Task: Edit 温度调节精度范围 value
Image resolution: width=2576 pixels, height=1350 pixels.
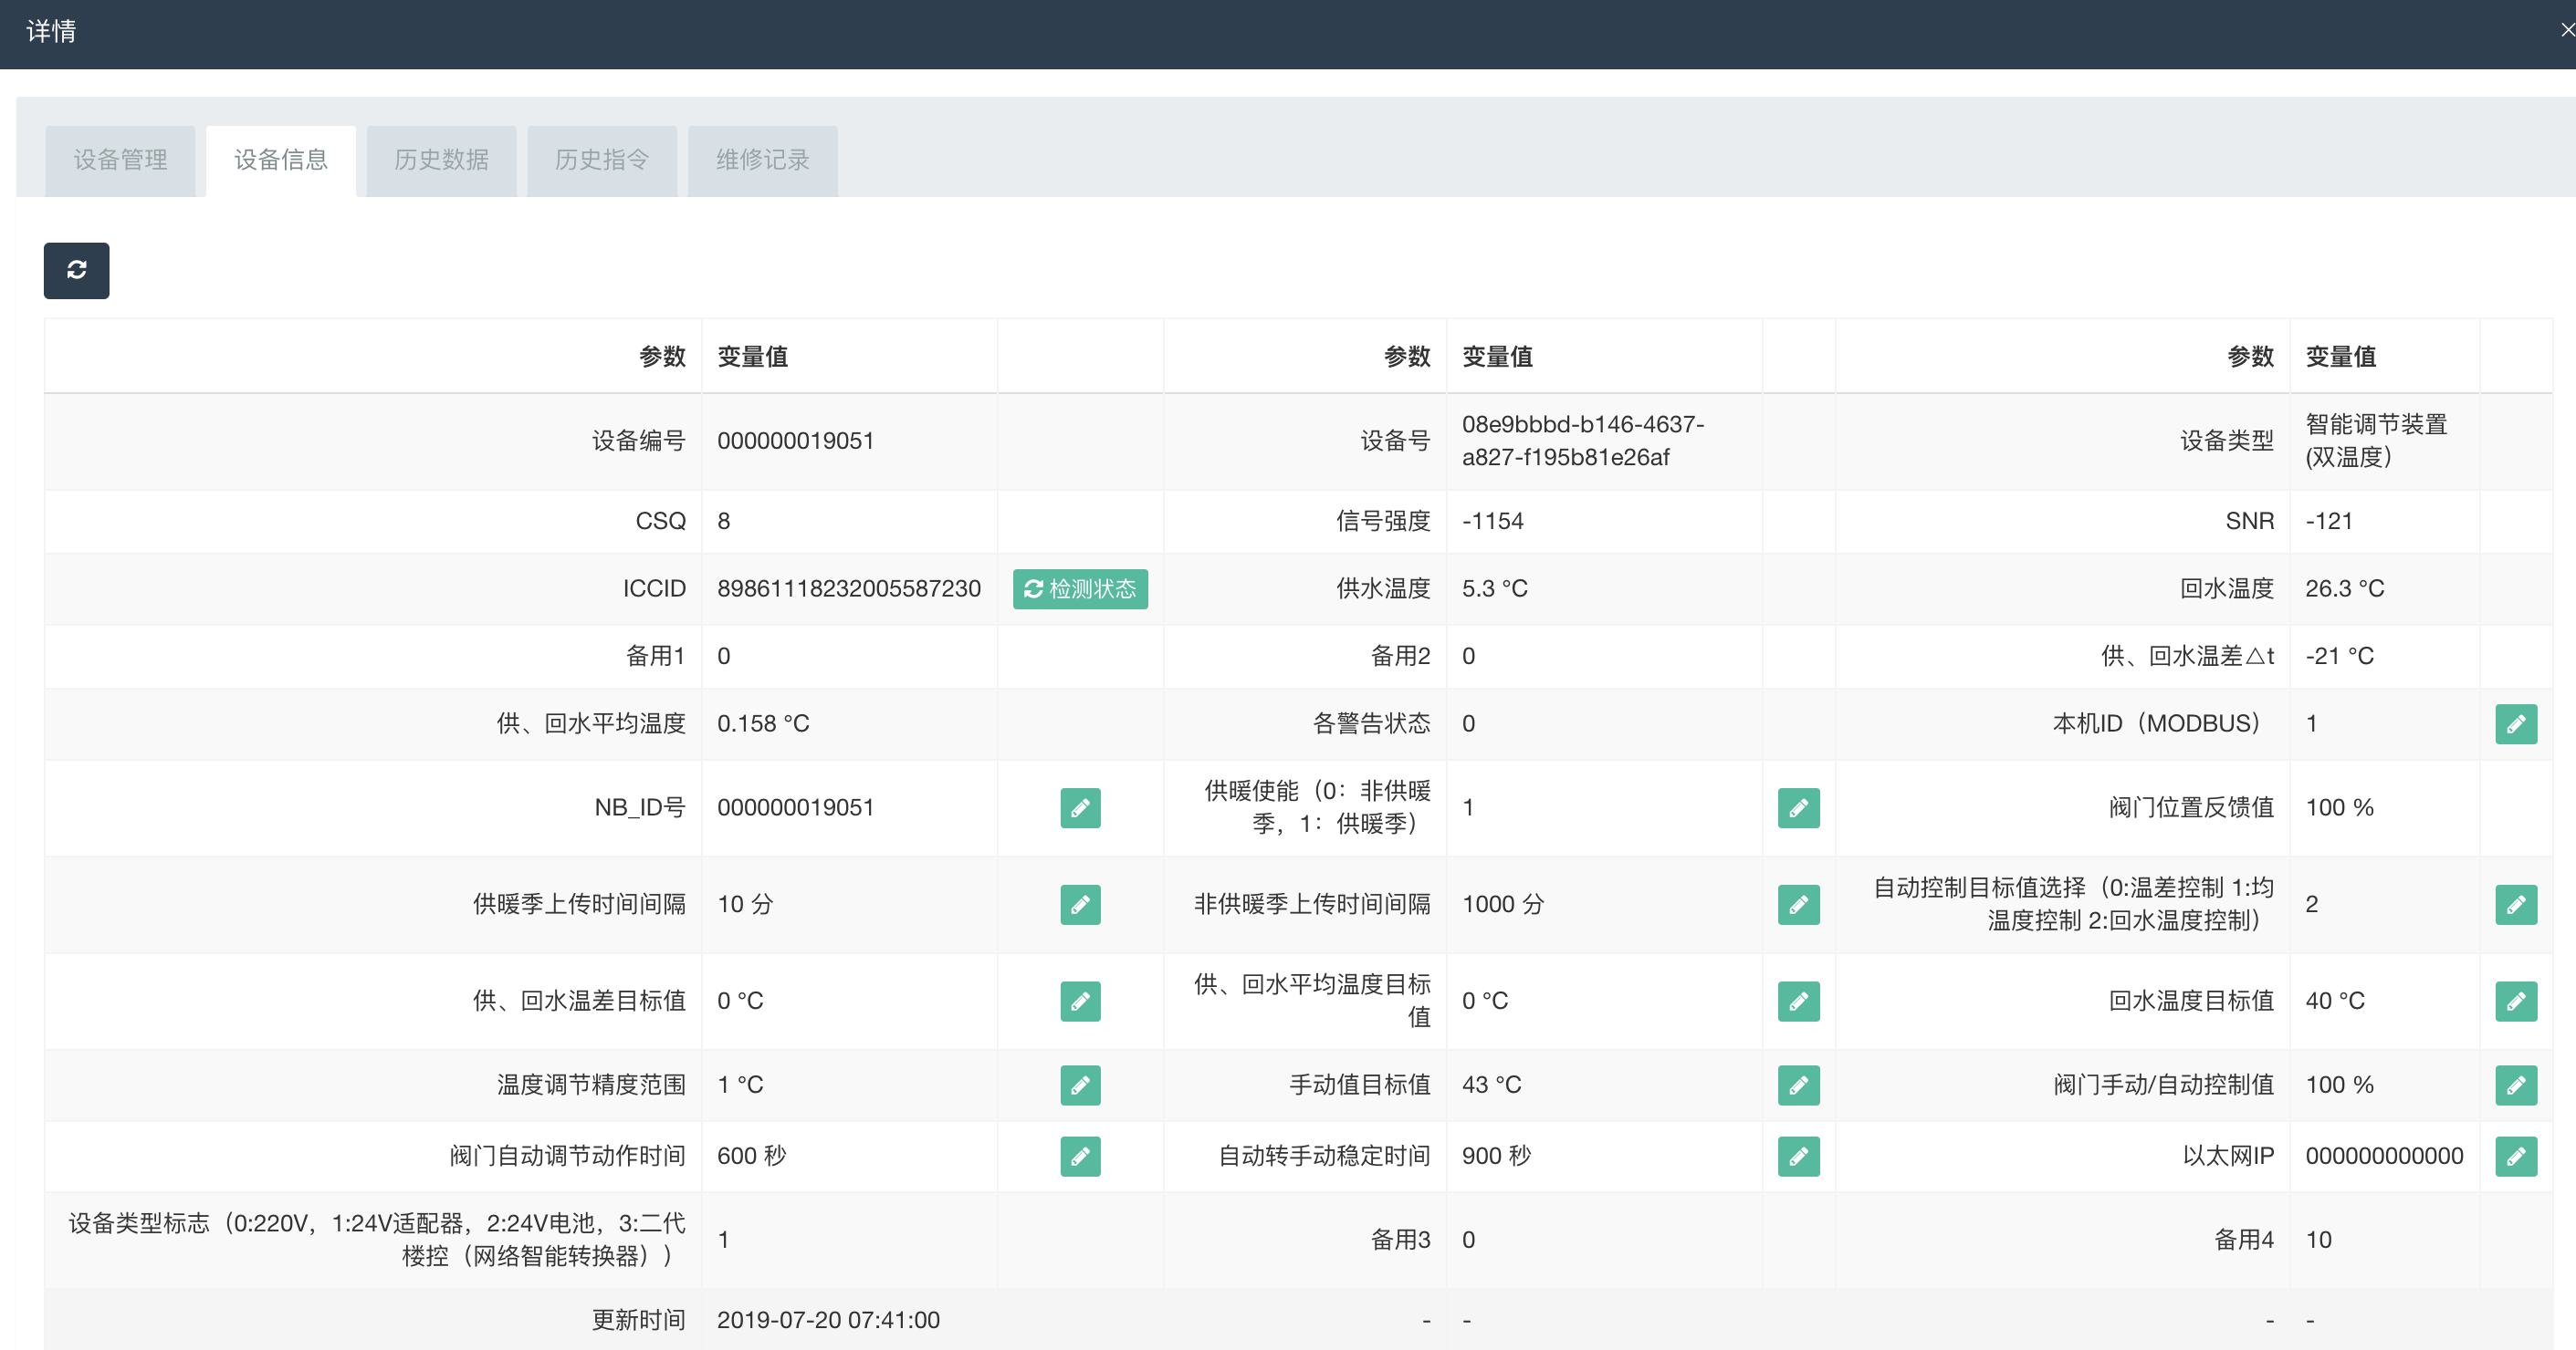Action: [x=1080, y=1085]
